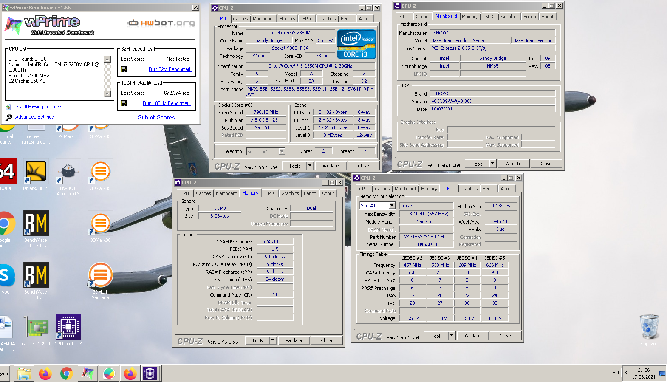Screen dimensions: 667x382
Task: Click scroll-up arrow in CPU List box
Action: 107,60
